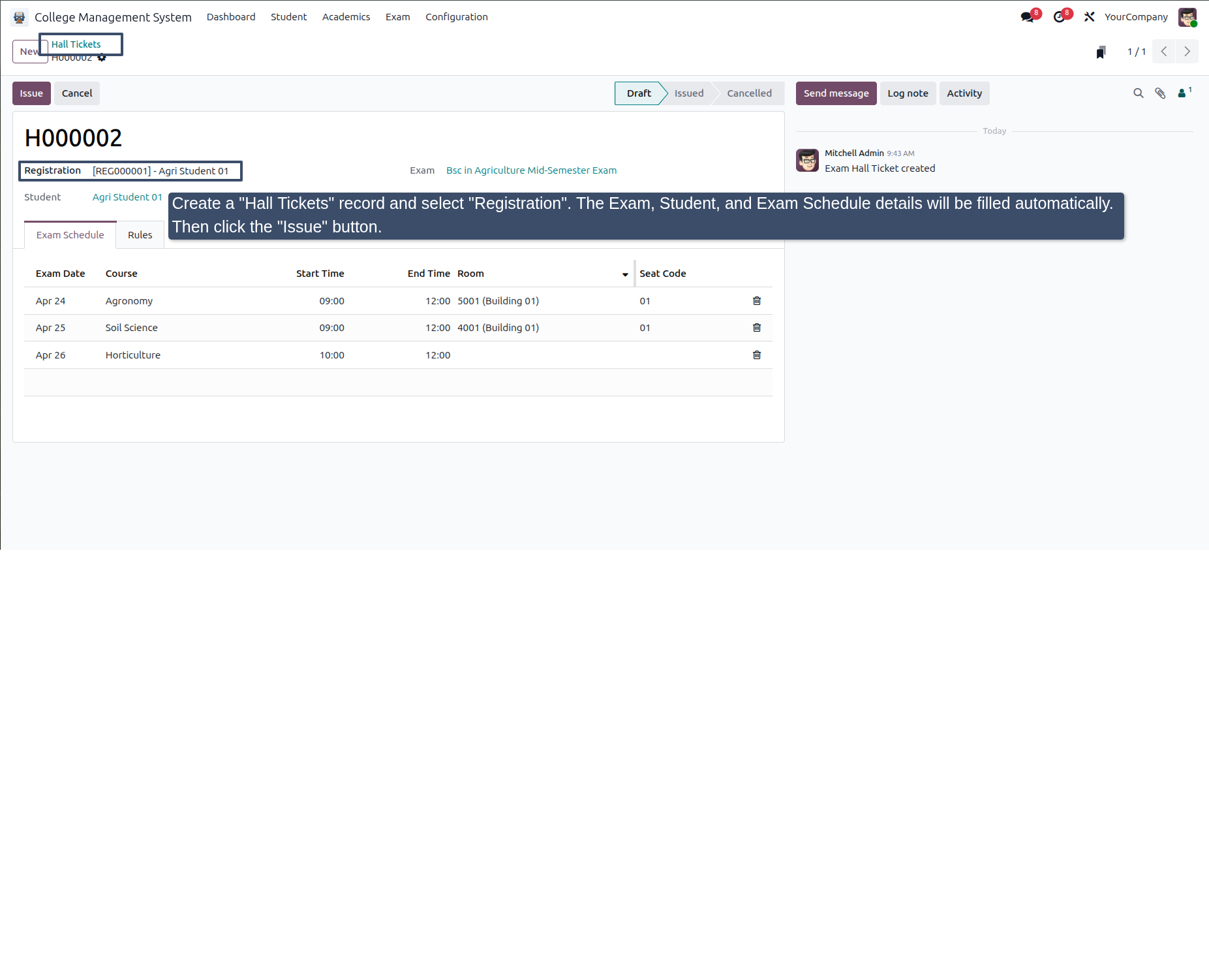Open the gear actions menu beside H000002

[x=102, y=58]
